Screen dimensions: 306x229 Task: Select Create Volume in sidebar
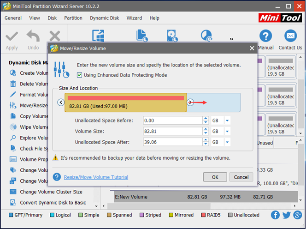29,73
